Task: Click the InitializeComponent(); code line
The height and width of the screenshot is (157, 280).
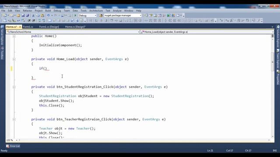Action: [x=60, y=45]
